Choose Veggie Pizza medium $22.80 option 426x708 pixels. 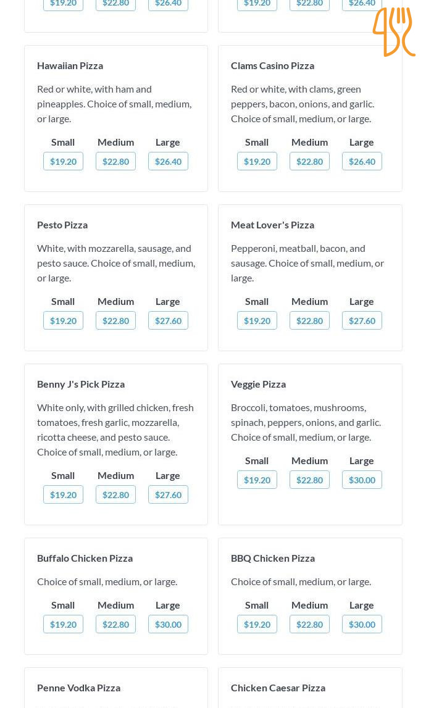(309, 480)
